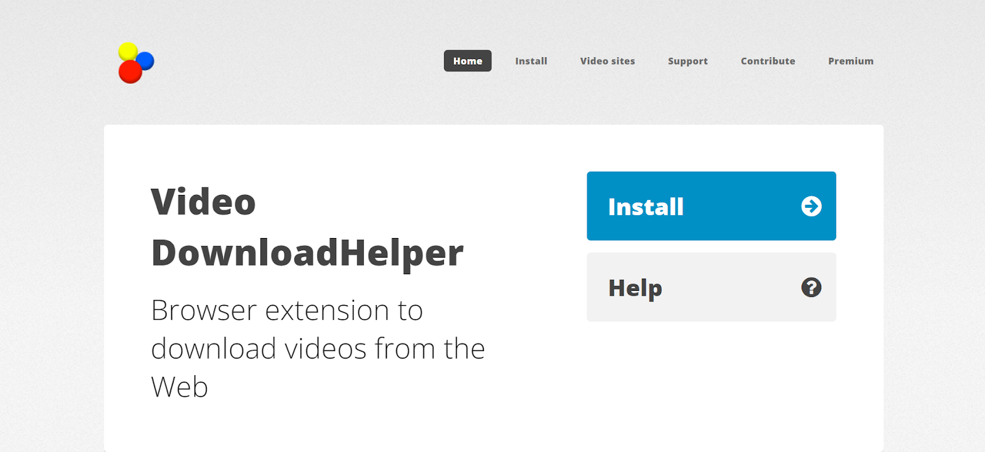Viewport: 985px width, 452px height.
Task: Click the white arrow circle icon on Install
Action: (811, 206)
